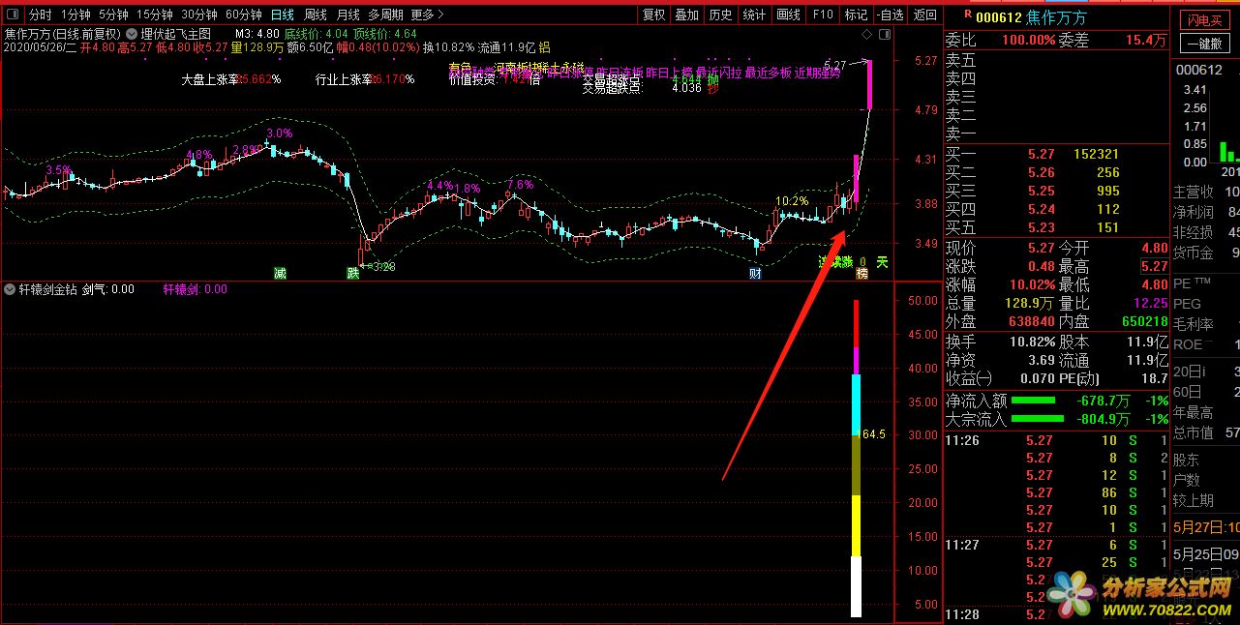Switch to 5分钟 chart period
The image size is (1240, 625).
point(113,15)
